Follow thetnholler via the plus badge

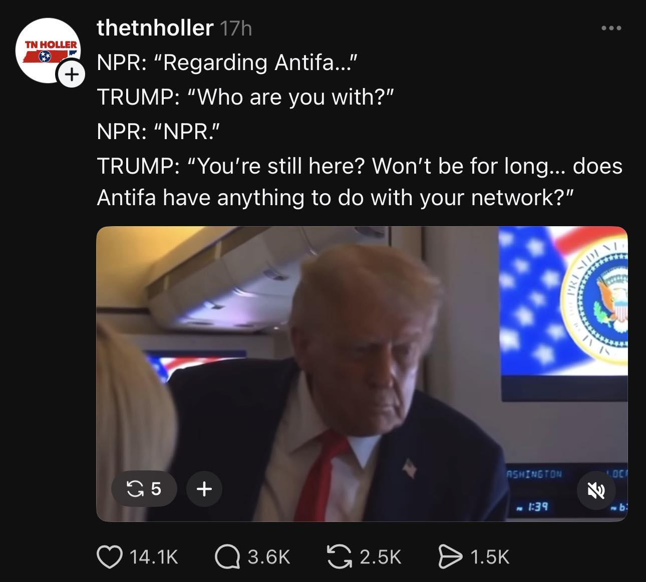[x=72, y=75]
